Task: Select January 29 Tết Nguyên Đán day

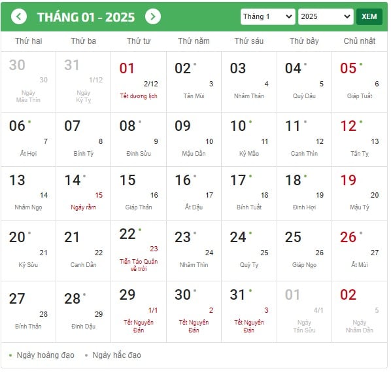Action: coord(139,311)
